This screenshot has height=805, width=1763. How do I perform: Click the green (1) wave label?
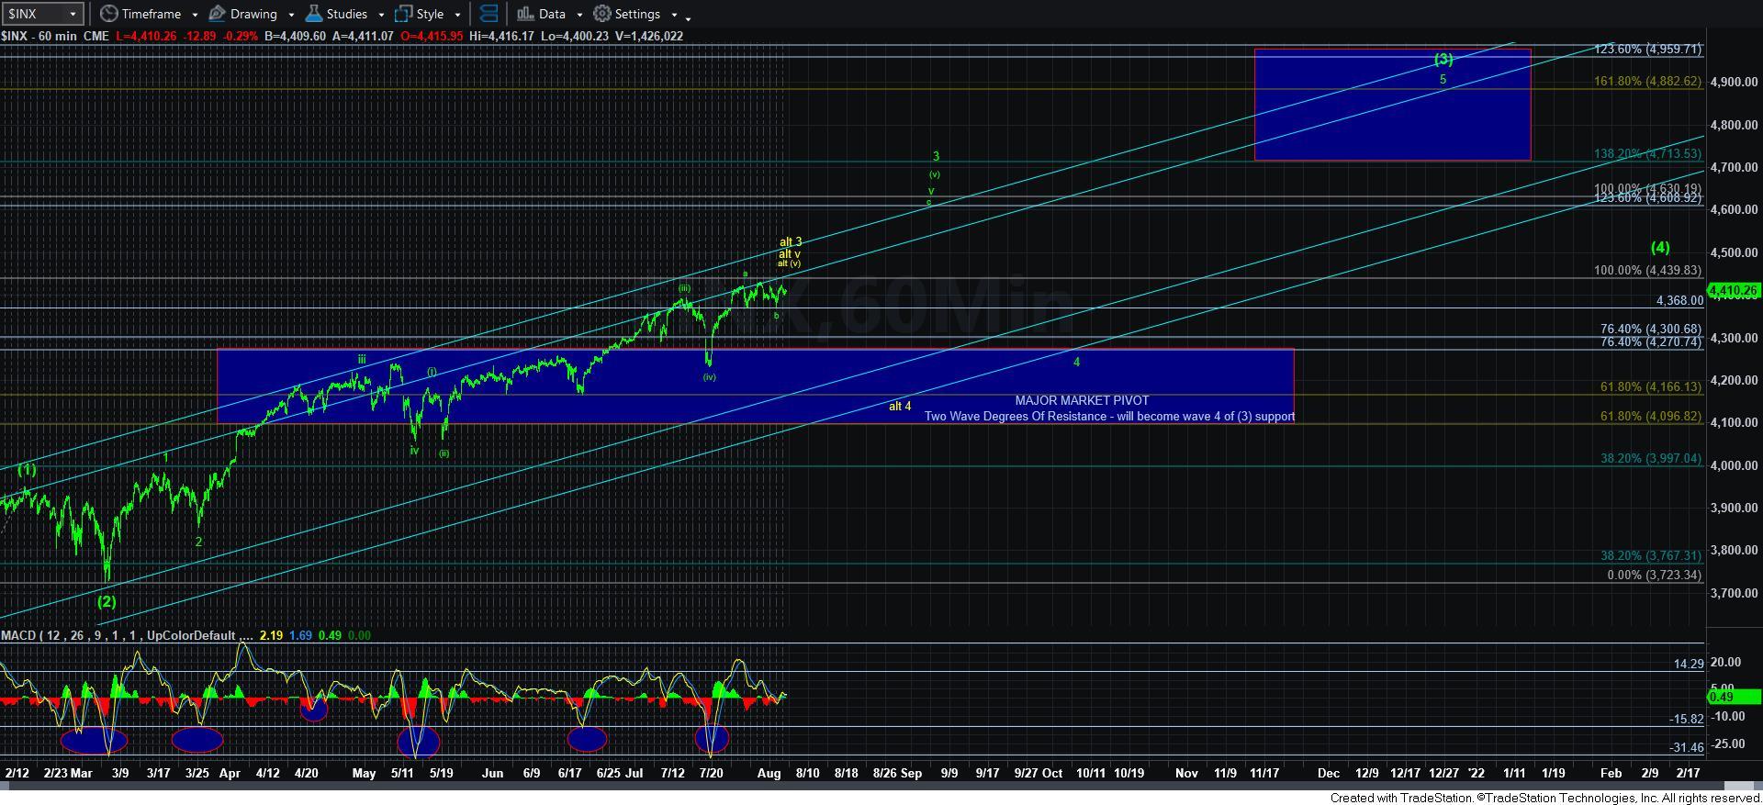coord(27,470)
